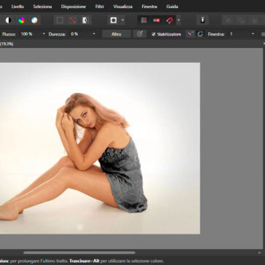Apply auto white balance icon
This screenshot has width=265, height=265.
tap(34, 20)
